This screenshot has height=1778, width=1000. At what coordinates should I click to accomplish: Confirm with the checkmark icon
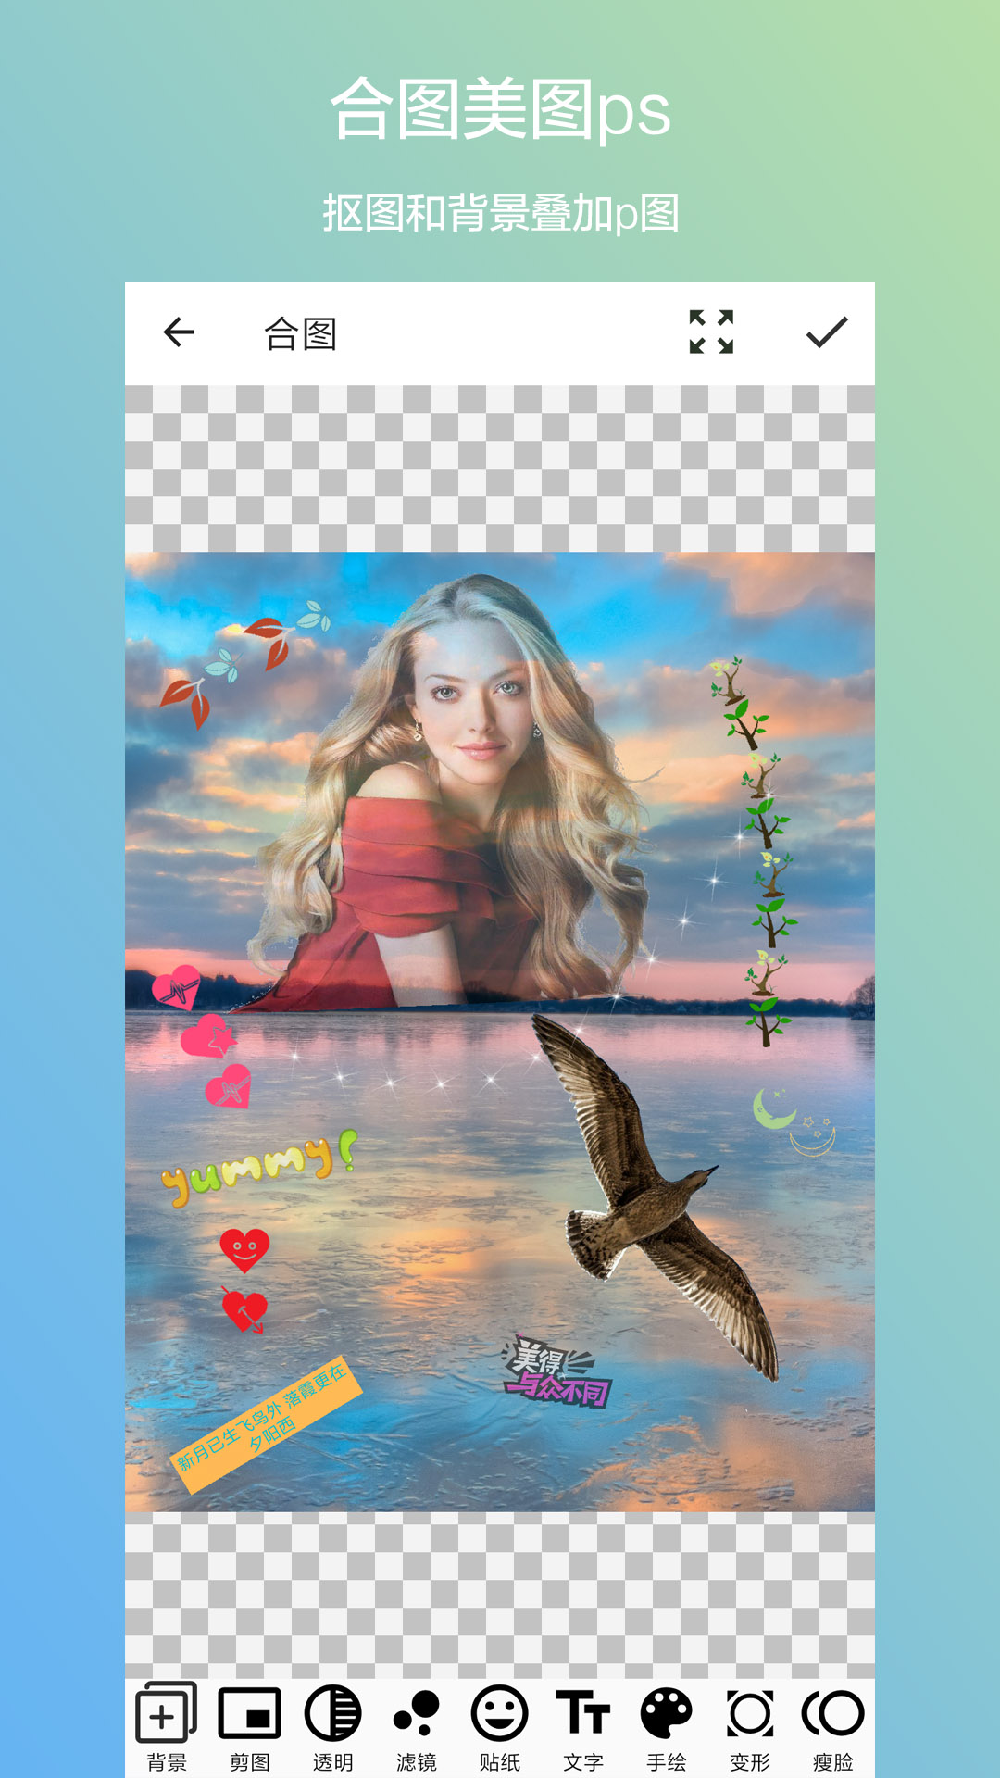point(826,332)
